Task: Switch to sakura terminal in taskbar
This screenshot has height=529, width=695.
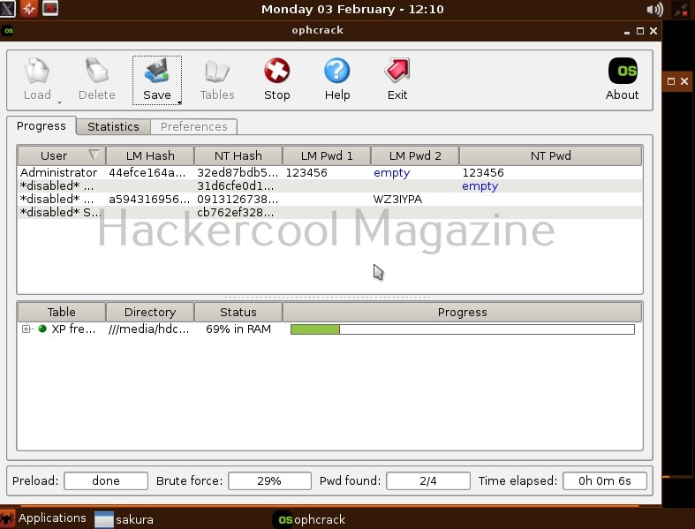Action: (x=125, y=519)
